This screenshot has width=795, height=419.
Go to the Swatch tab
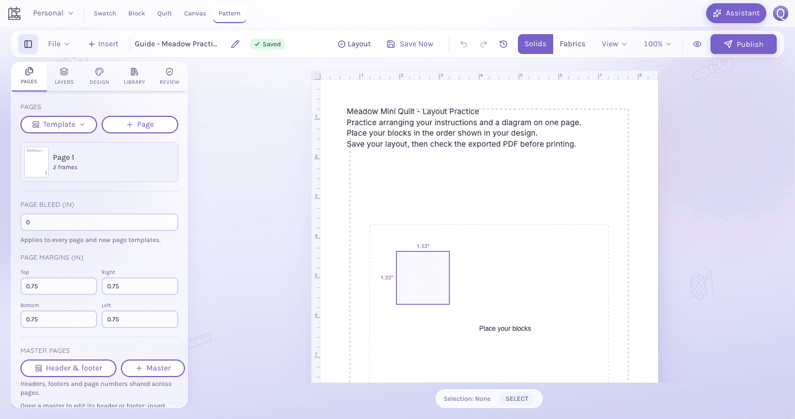105,13
